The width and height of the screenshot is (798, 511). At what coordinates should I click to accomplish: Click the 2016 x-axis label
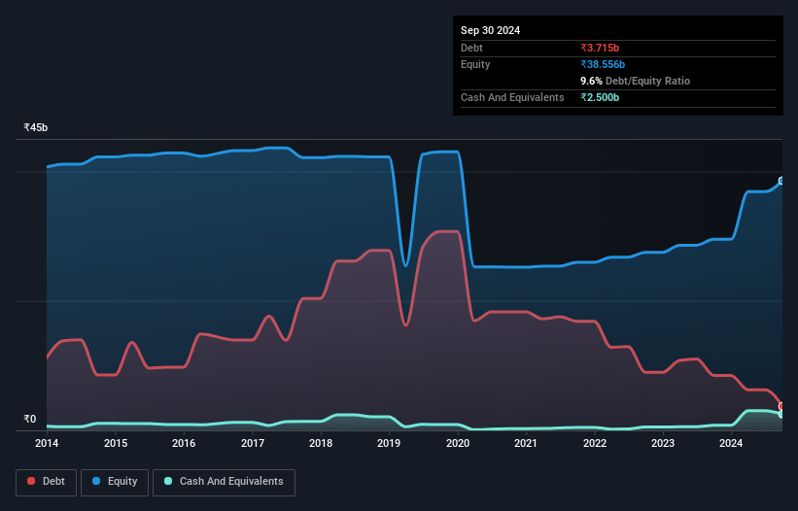184,443
